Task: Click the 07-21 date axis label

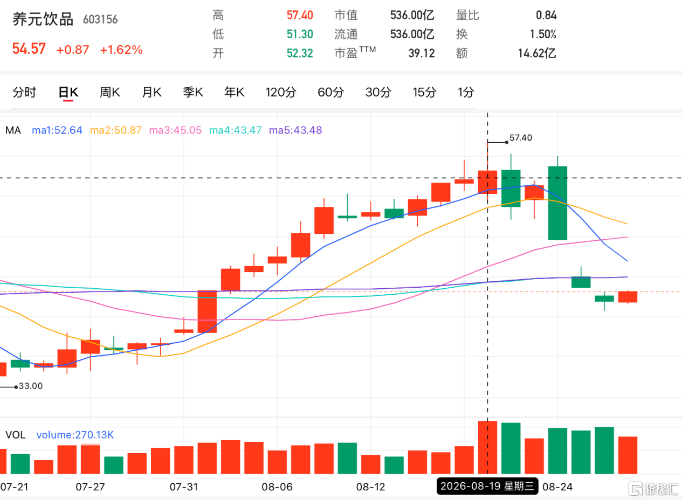Action: [14, 487]
